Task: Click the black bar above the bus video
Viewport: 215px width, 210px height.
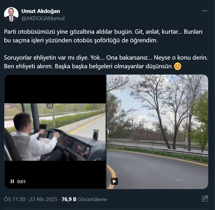Action: (55, 89)
